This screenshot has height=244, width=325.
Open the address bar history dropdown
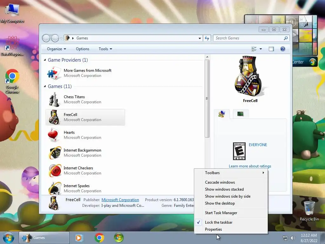coord(200,38)
